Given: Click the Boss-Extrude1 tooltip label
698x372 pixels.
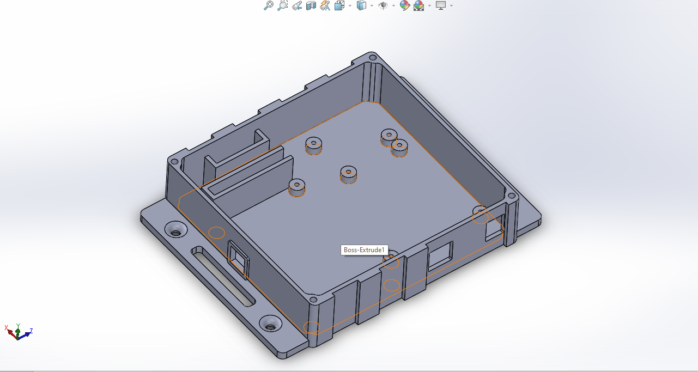Looking at the screenshot, I should [364, 250].
